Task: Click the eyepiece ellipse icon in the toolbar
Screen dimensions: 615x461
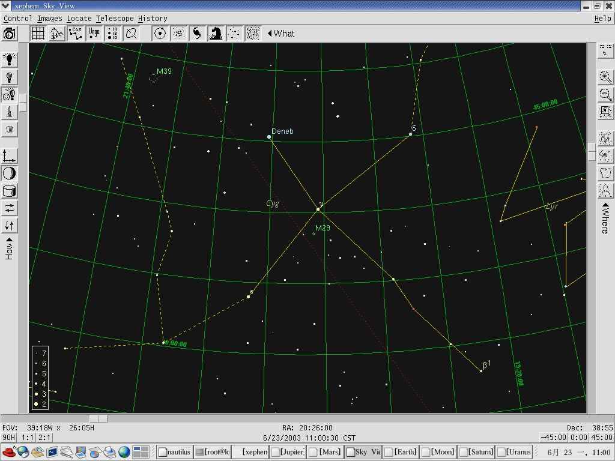Action: coord(132,34)
